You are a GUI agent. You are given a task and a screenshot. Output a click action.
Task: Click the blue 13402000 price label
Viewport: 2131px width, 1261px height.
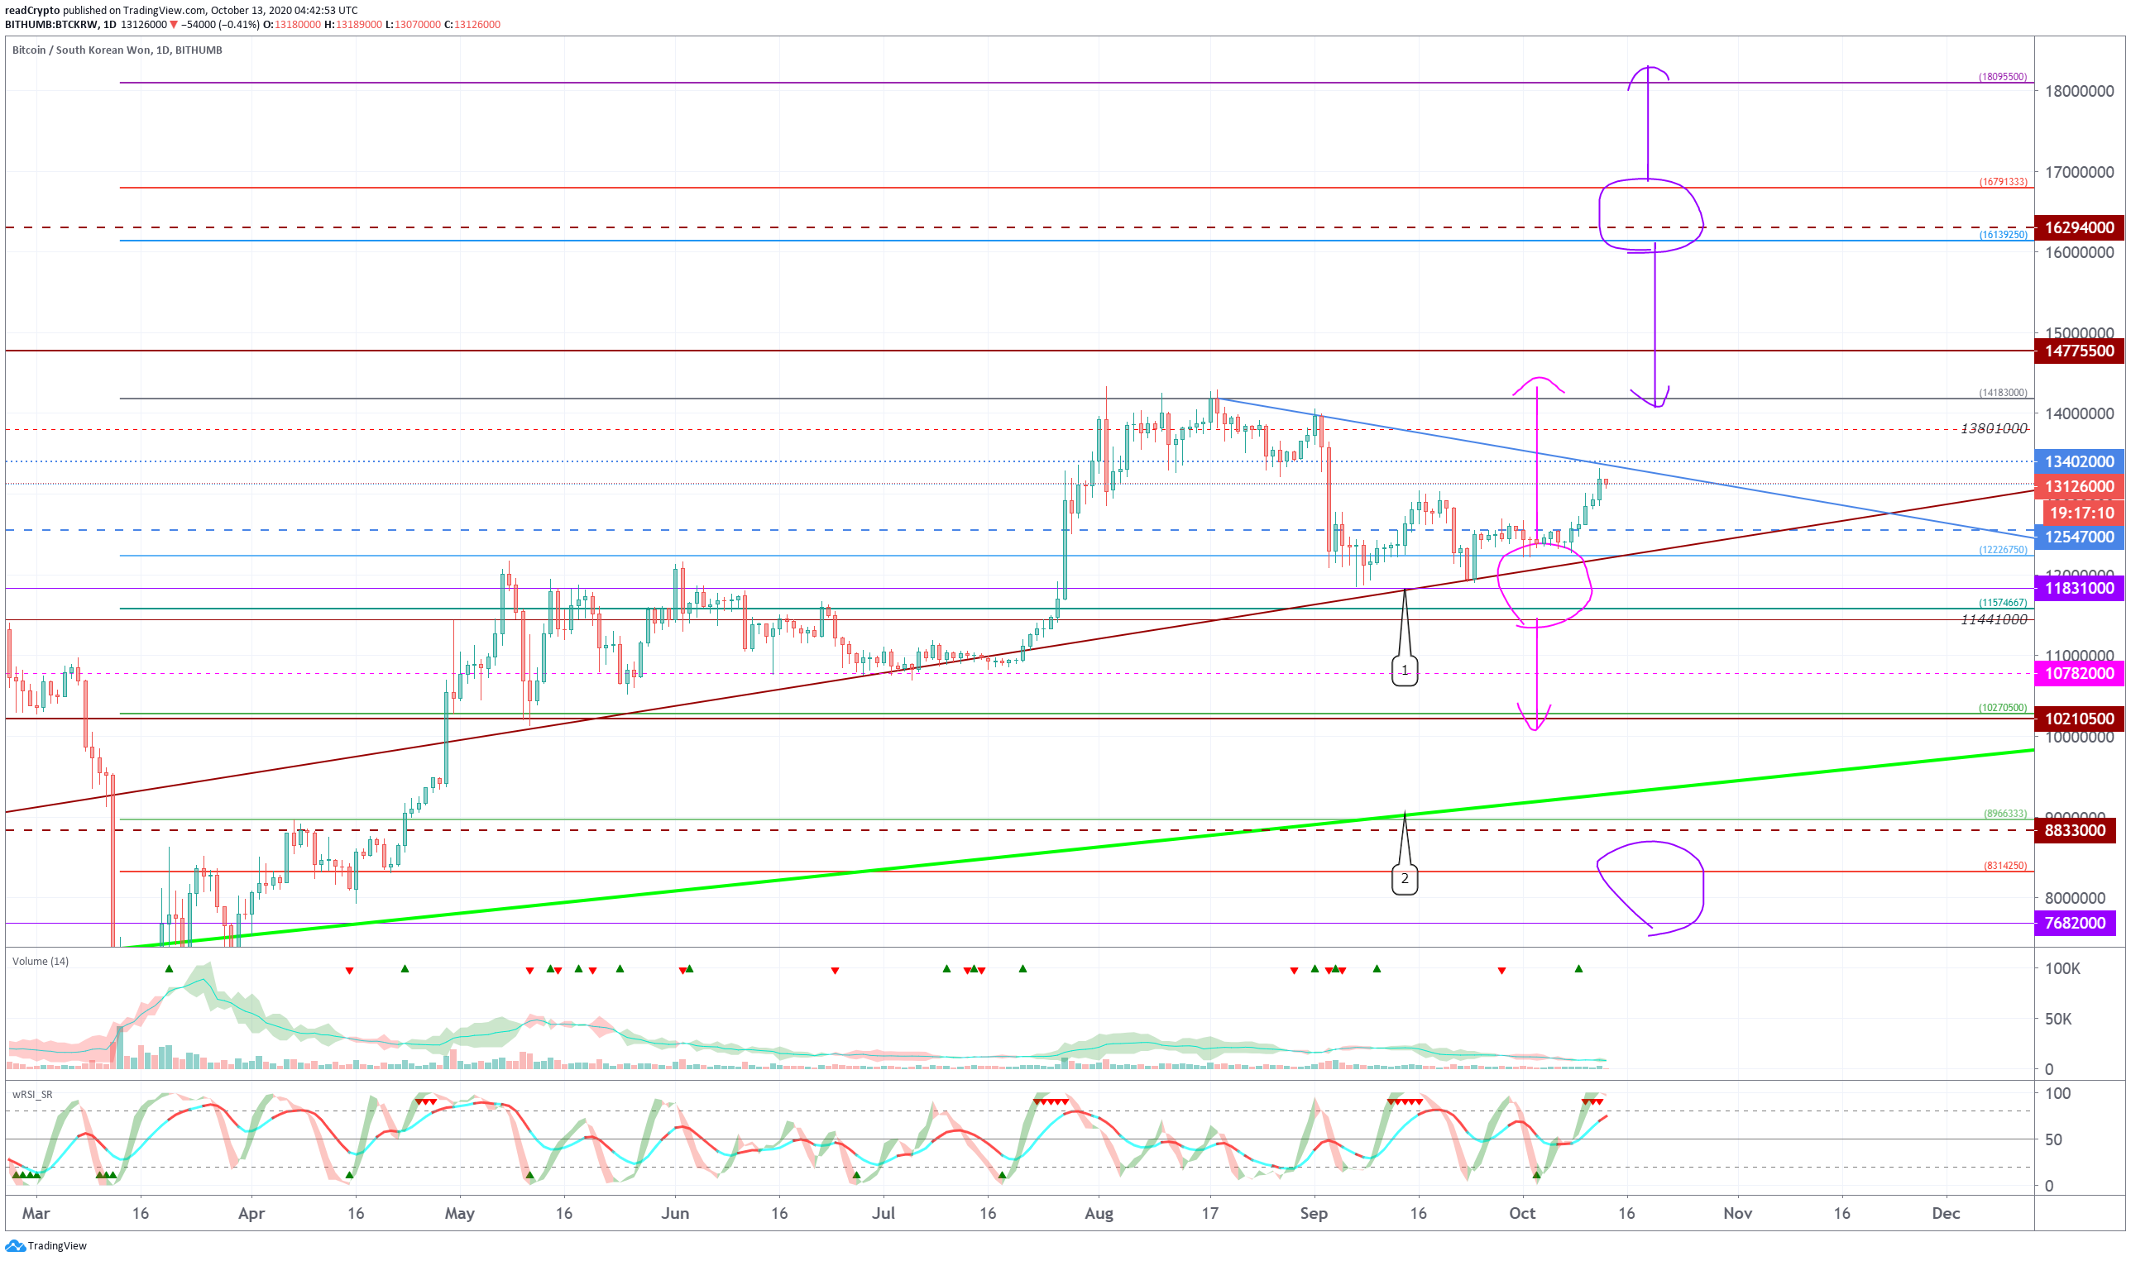(2078, 461)
